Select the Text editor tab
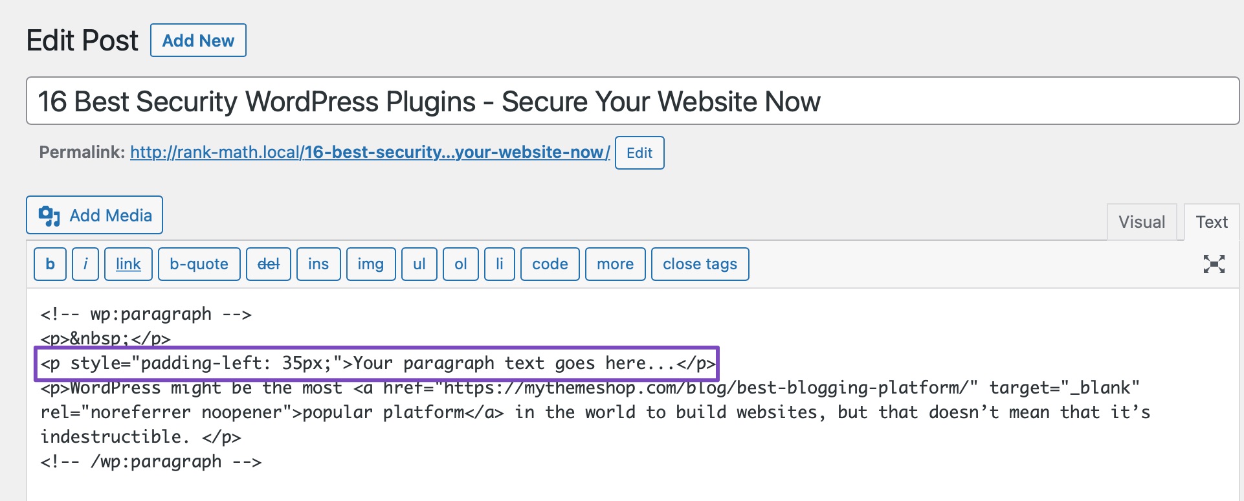 (x=1212, y=222)
